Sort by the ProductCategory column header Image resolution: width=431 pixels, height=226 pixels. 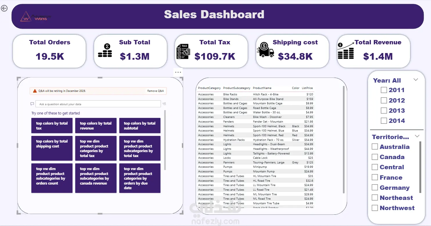click(209, 88)
